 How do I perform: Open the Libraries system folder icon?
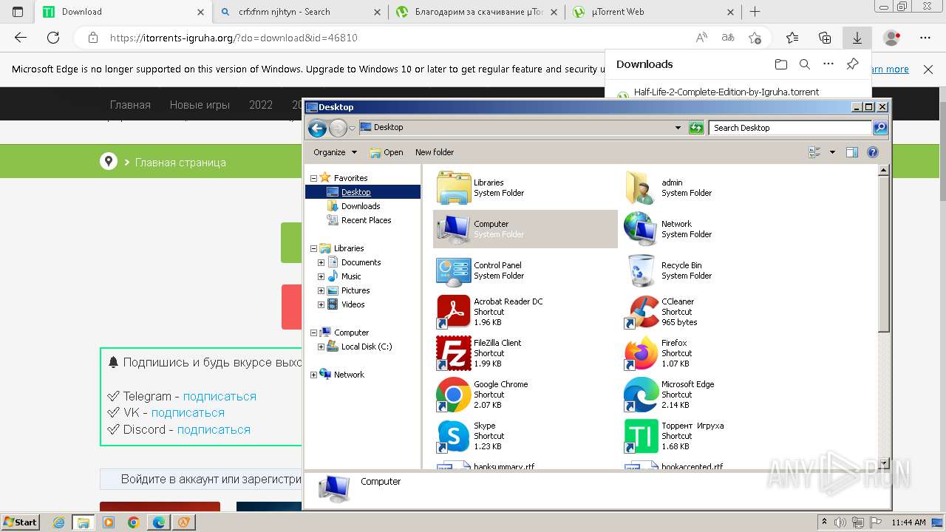(x=453, y=188)
